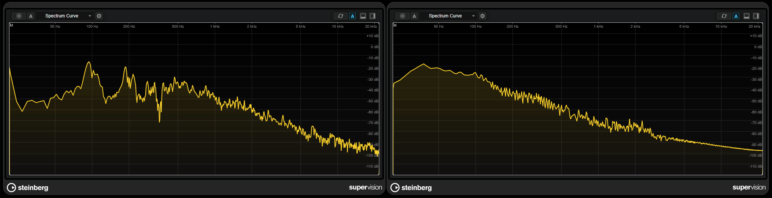Open module settings gear in right panel
Viewport: 772px width, 198px height.
pyautogui.click(x=483, y=16)
